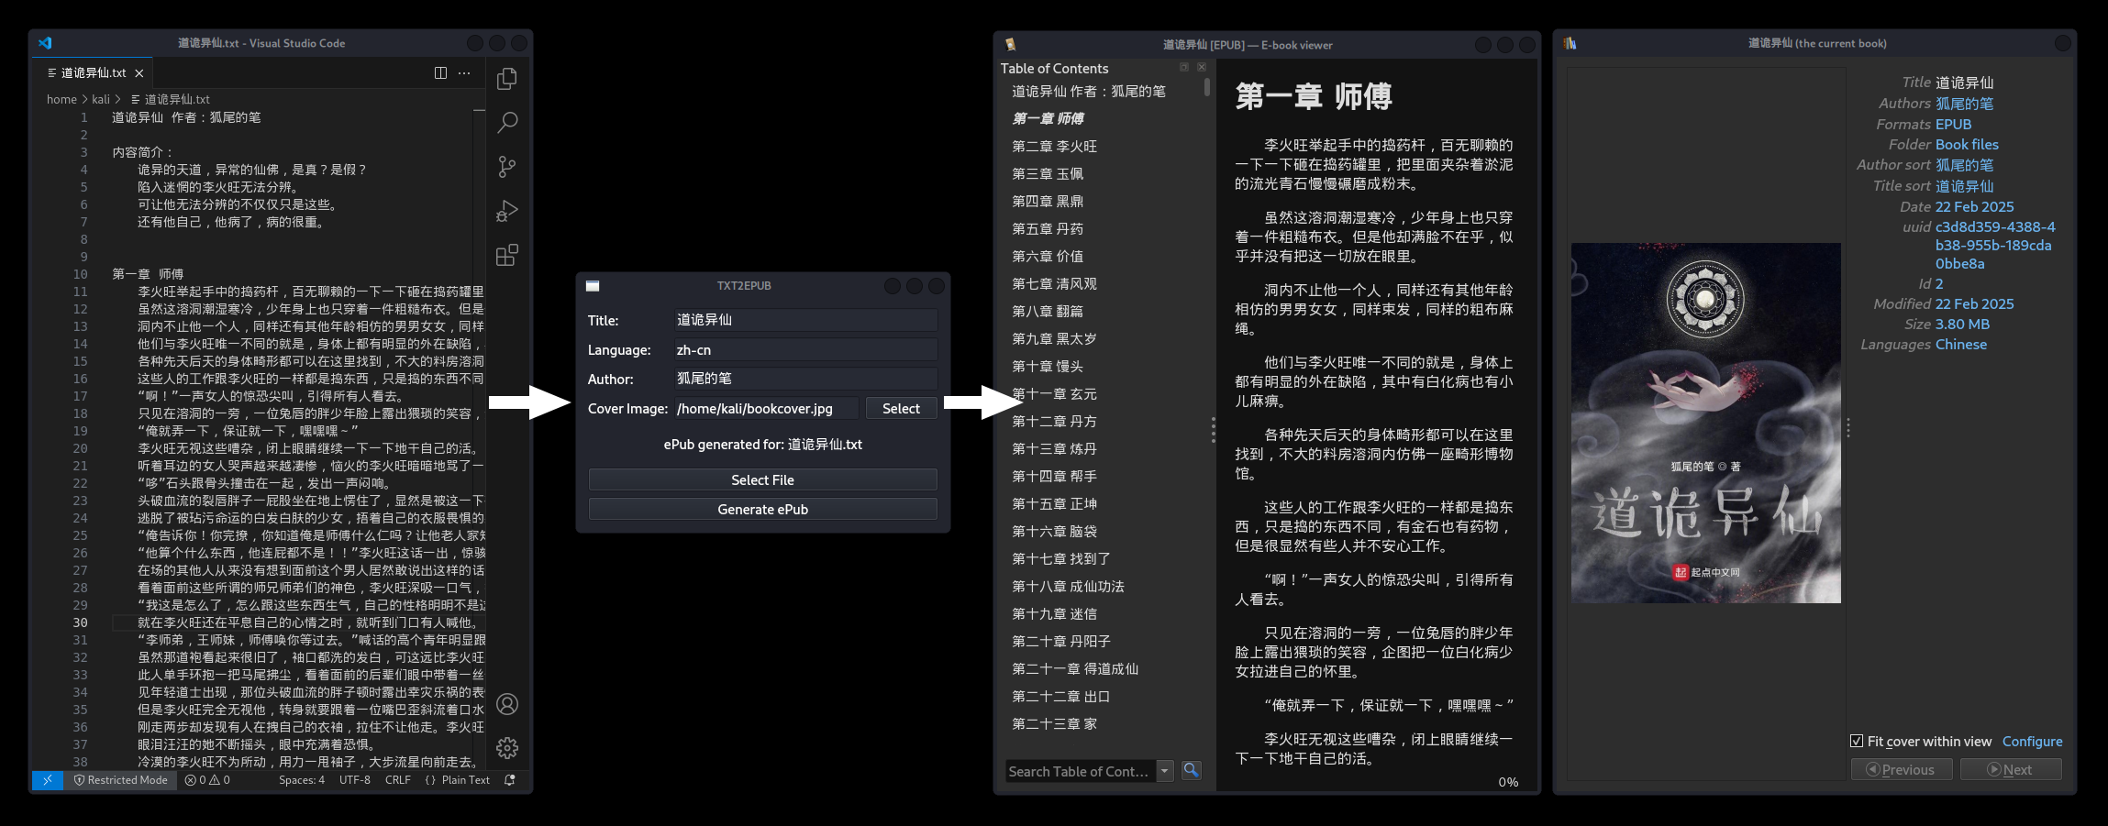Click the Restricted Mode status indicator
The width and height of the screenshot is (2108, 826).
[x=120, y=780]
